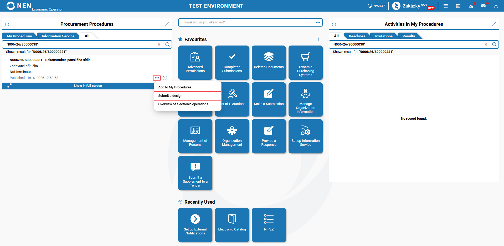Open Completed Submissions tile

(232, 63)
